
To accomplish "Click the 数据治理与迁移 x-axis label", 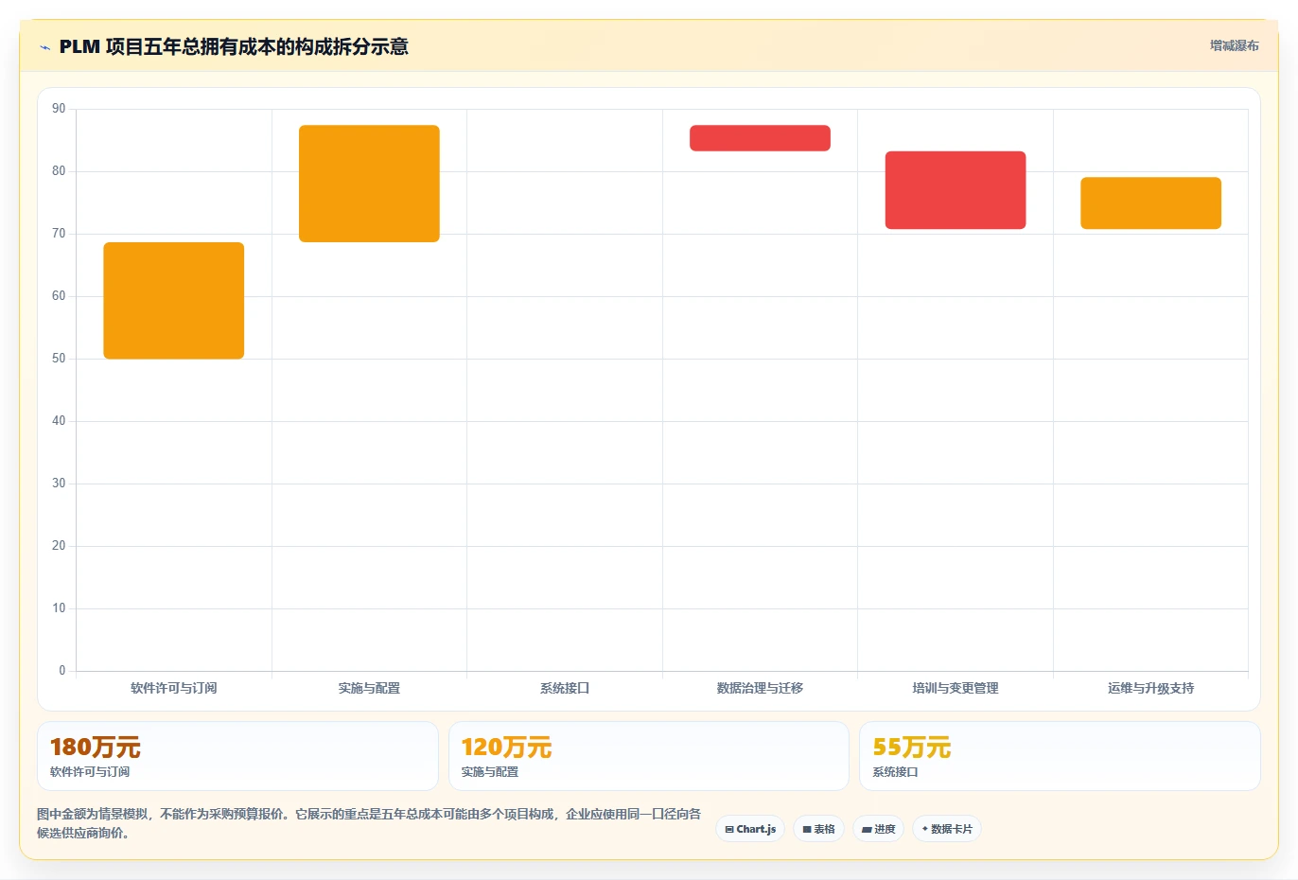I will click(x=760, y=688).
